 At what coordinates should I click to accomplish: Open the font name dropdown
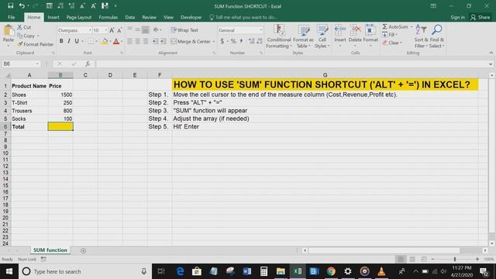point(90,30)
